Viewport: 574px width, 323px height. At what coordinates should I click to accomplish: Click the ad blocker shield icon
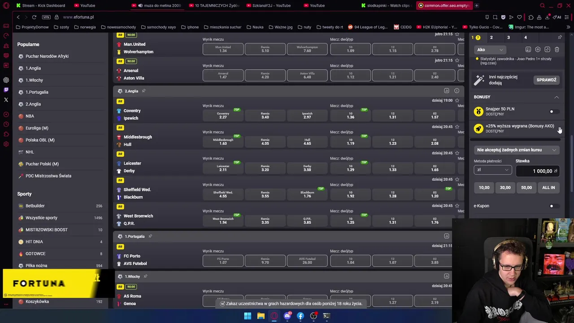(x=503, y=17)
